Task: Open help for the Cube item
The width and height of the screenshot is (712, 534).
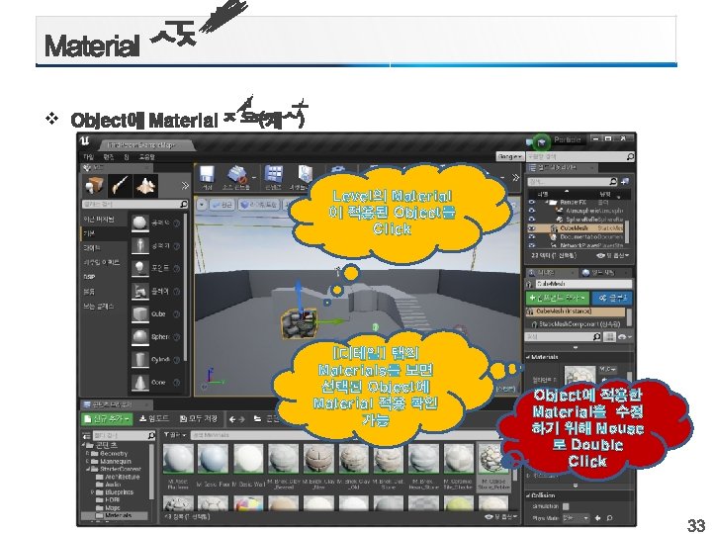Action: (177, 314)
